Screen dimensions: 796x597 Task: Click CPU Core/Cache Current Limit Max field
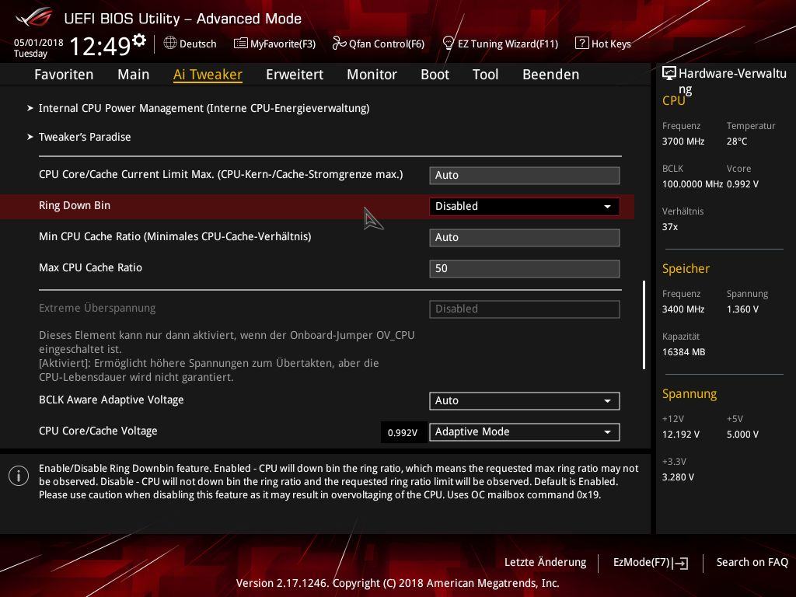pos(525,176)
